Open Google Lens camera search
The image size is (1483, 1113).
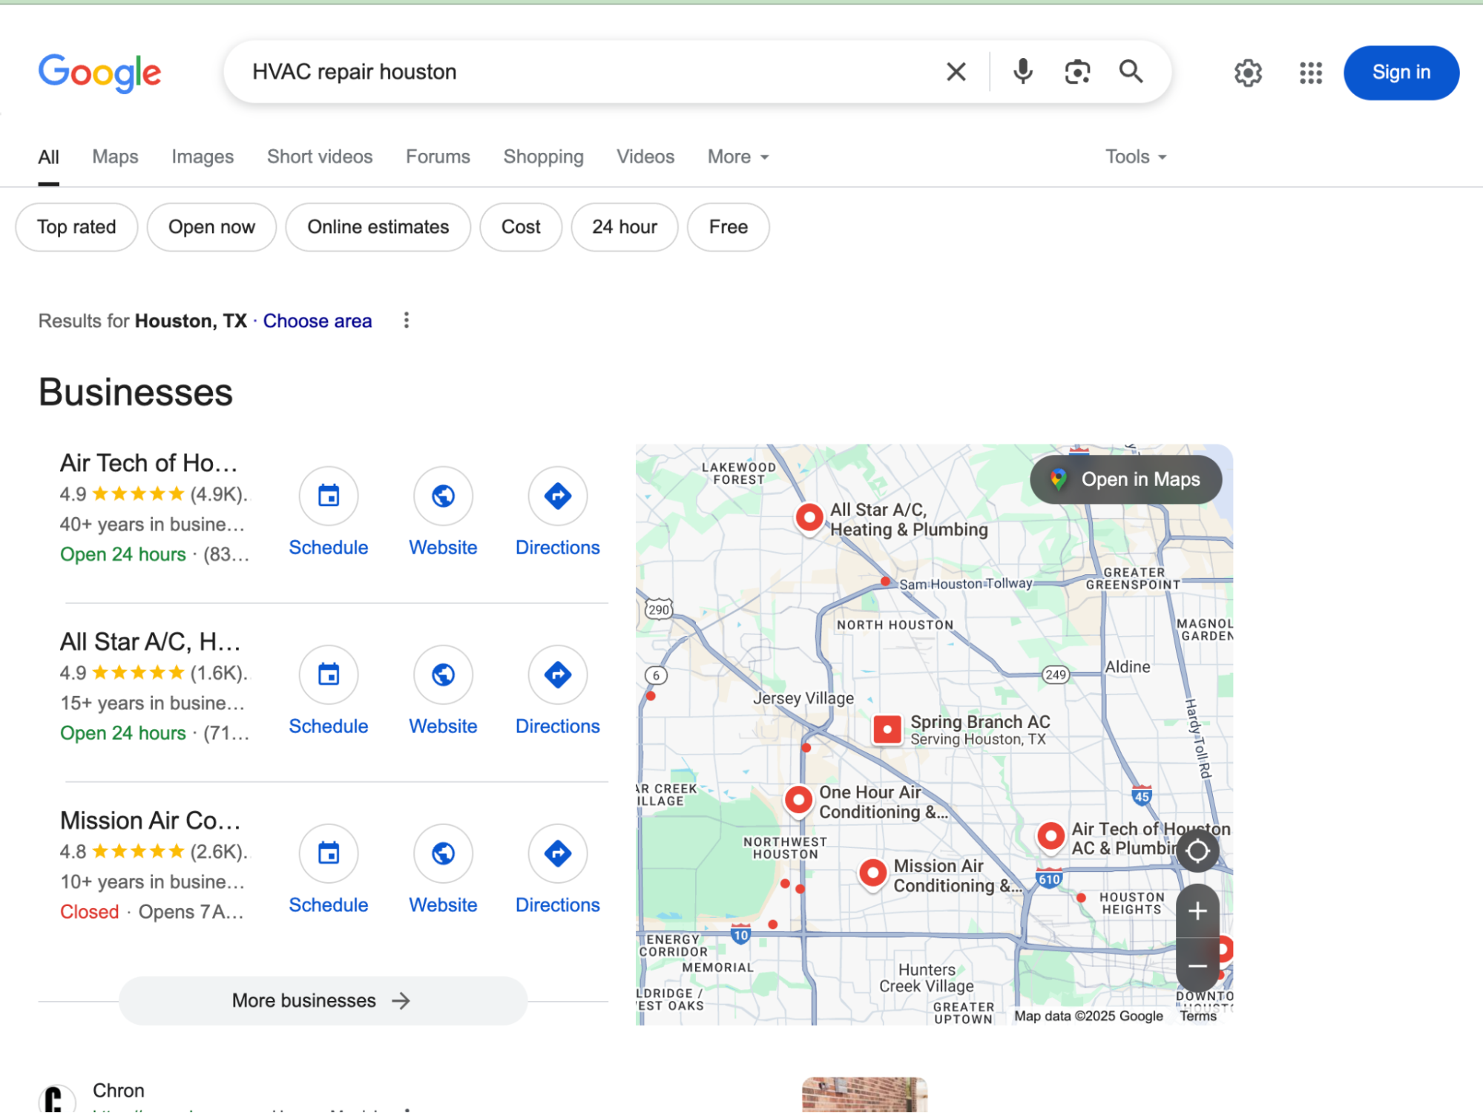pos(1076,71)
